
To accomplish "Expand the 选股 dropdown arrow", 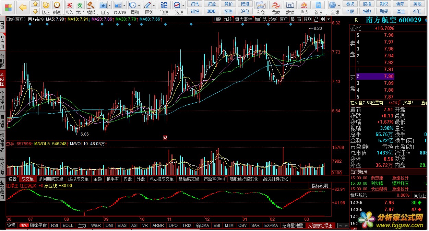I will [183, 6].
